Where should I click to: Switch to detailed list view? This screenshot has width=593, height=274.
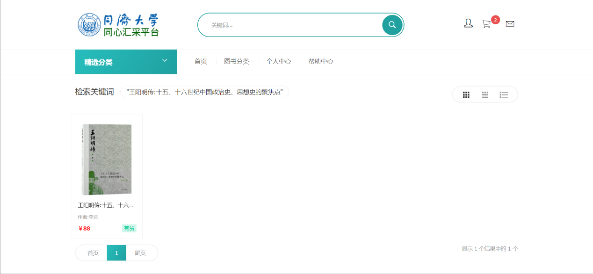[x=504, y=95]
